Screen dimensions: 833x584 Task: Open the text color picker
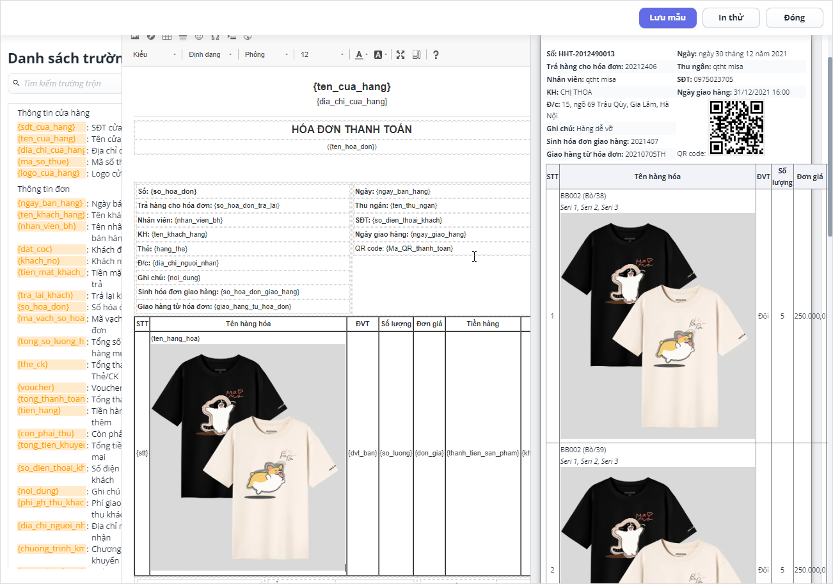pyautogui.click(x=360, y=55)
